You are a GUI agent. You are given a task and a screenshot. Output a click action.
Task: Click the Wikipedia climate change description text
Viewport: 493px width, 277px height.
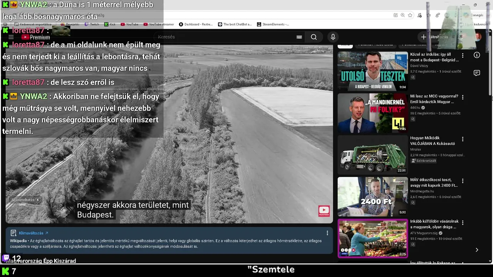[x=166, y=244]
